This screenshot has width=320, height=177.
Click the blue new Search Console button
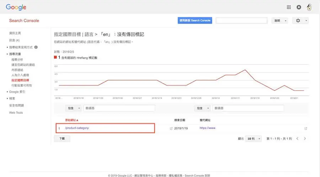point(195,20)
